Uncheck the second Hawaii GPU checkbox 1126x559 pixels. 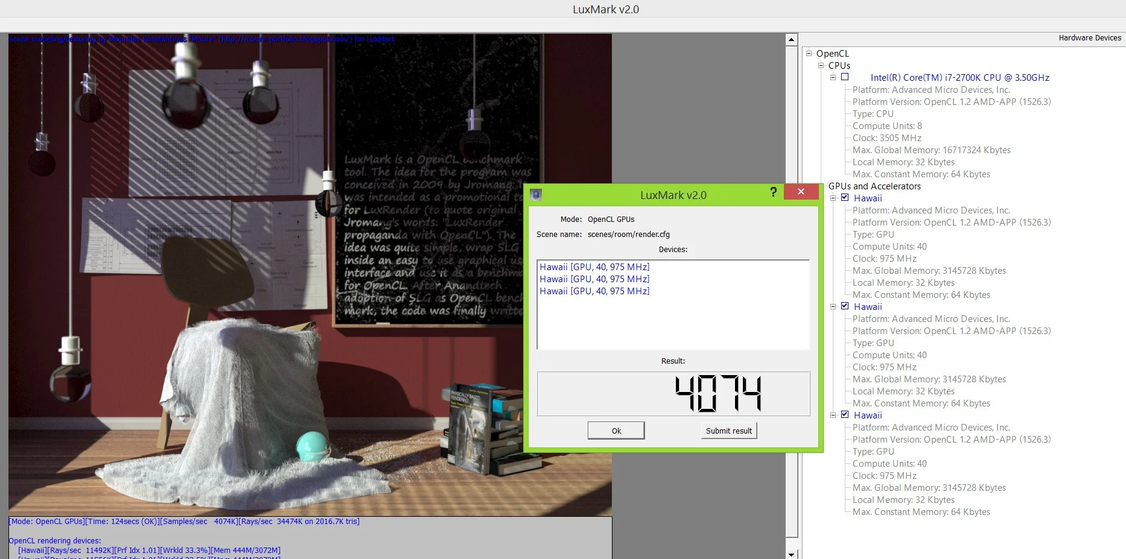point(845,306)
